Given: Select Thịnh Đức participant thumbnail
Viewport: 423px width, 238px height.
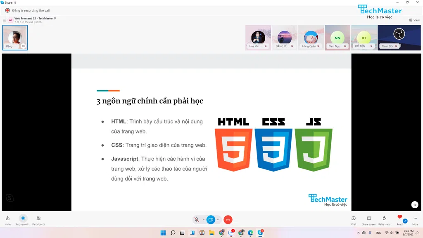Looking at the screenshot, I should (399, 37).
